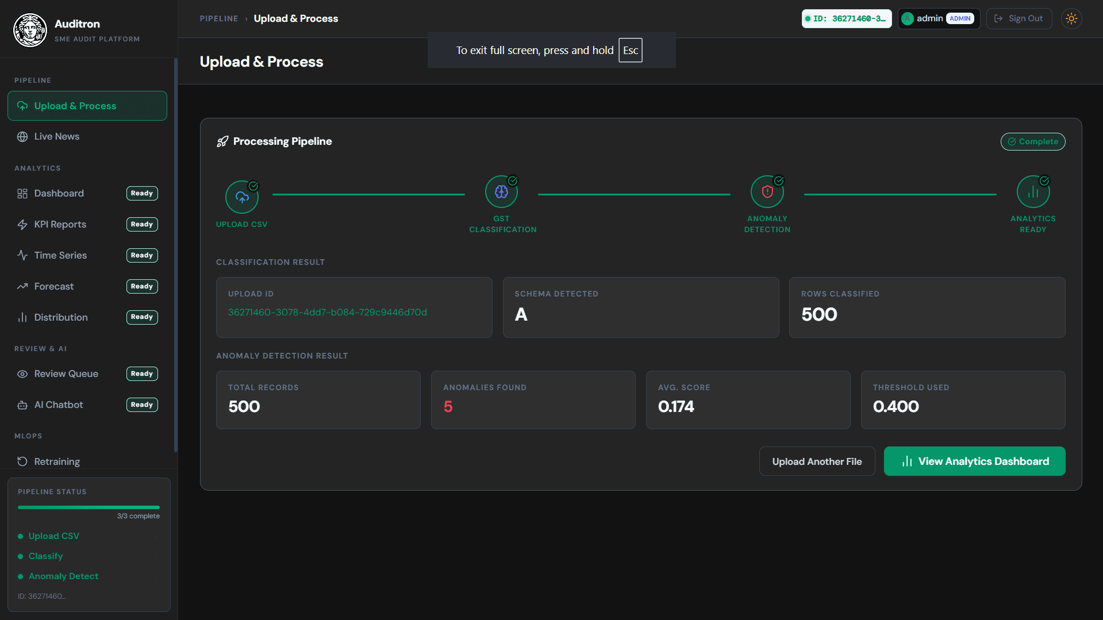1103x620 pixels.
Task: Click Schema Detected value A
Action: (521, 315)
